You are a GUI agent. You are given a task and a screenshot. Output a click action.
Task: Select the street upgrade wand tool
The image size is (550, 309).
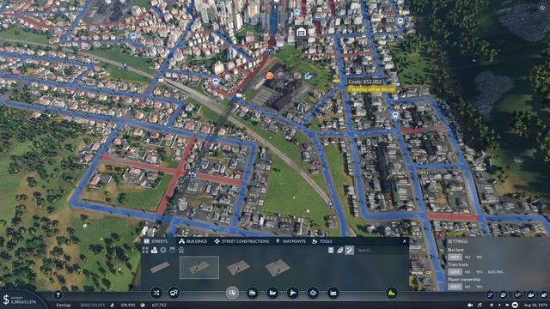(350, 250)
